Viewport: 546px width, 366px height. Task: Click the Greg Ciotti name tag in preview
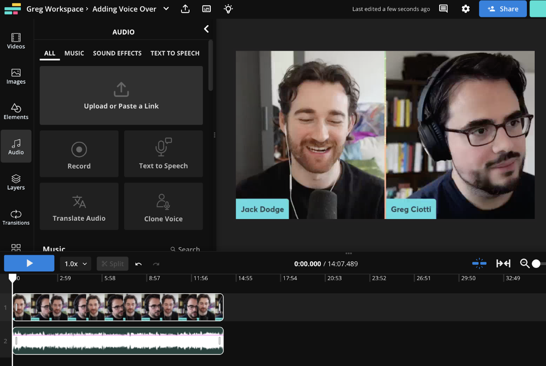click(411, 209)
